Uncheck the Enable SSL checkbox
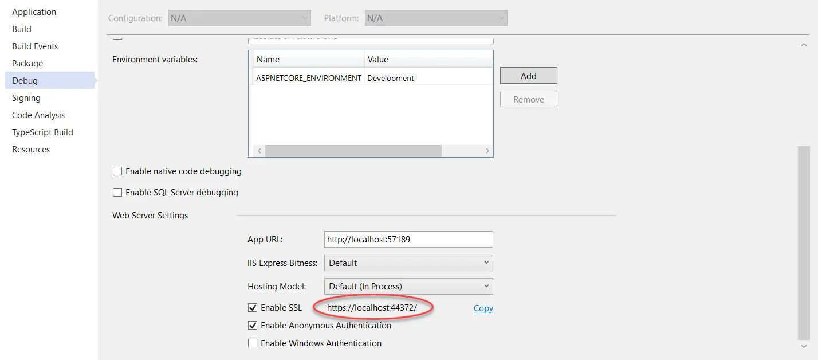This screenshot has height=360, width=818. point(253,308)
